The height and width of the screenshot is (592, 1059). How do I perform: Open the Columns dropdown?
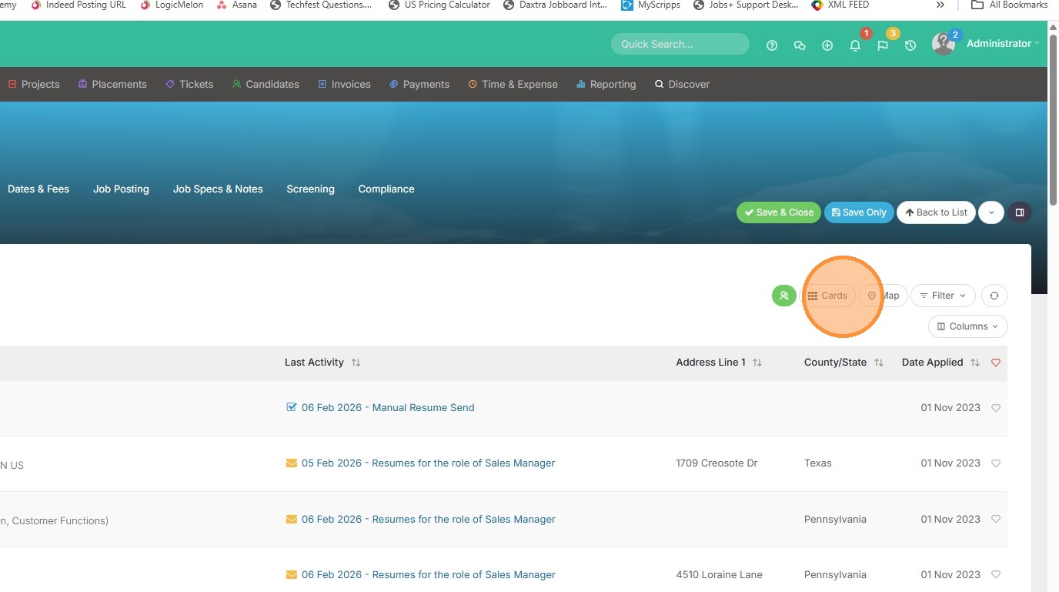pyautogui.click(x=968, y=326)
